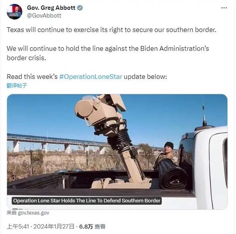This screenshot has width=236, height=234.
Task: Open the @GovAbbott handle link
Action: pyautogui.click(x=44, y=16)
